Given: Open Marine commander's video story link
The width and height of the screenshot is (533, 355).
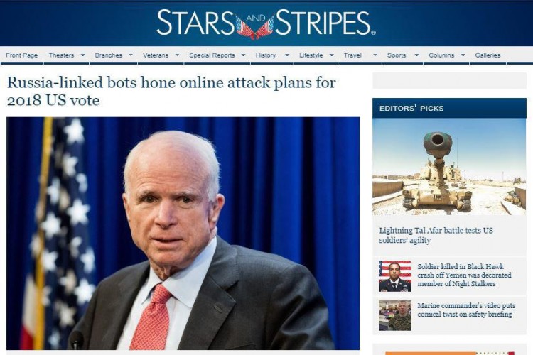Looking at the screenshot, I should (x=466, y=310).
